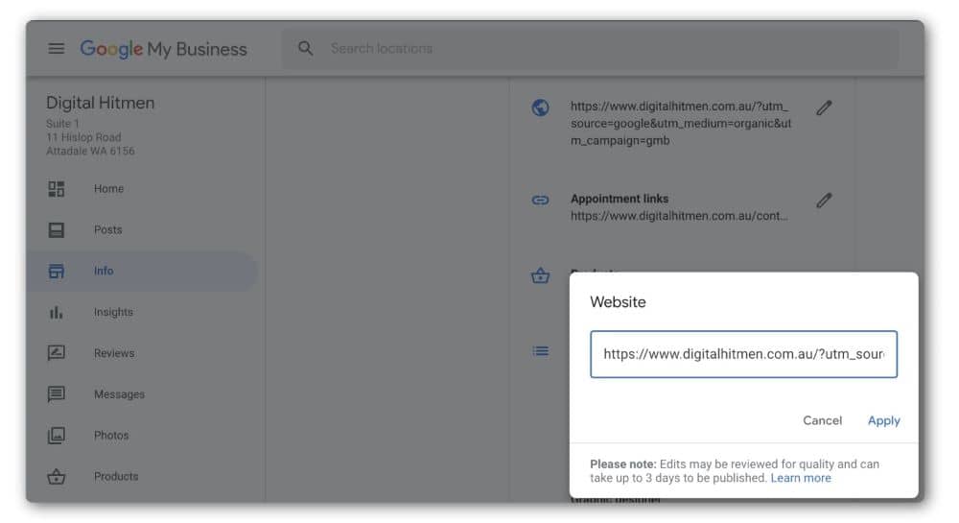This screenshot has width=959, height=523.
Task: Edit Appointment links with pencil icon
Action: [x=824, y=201]
